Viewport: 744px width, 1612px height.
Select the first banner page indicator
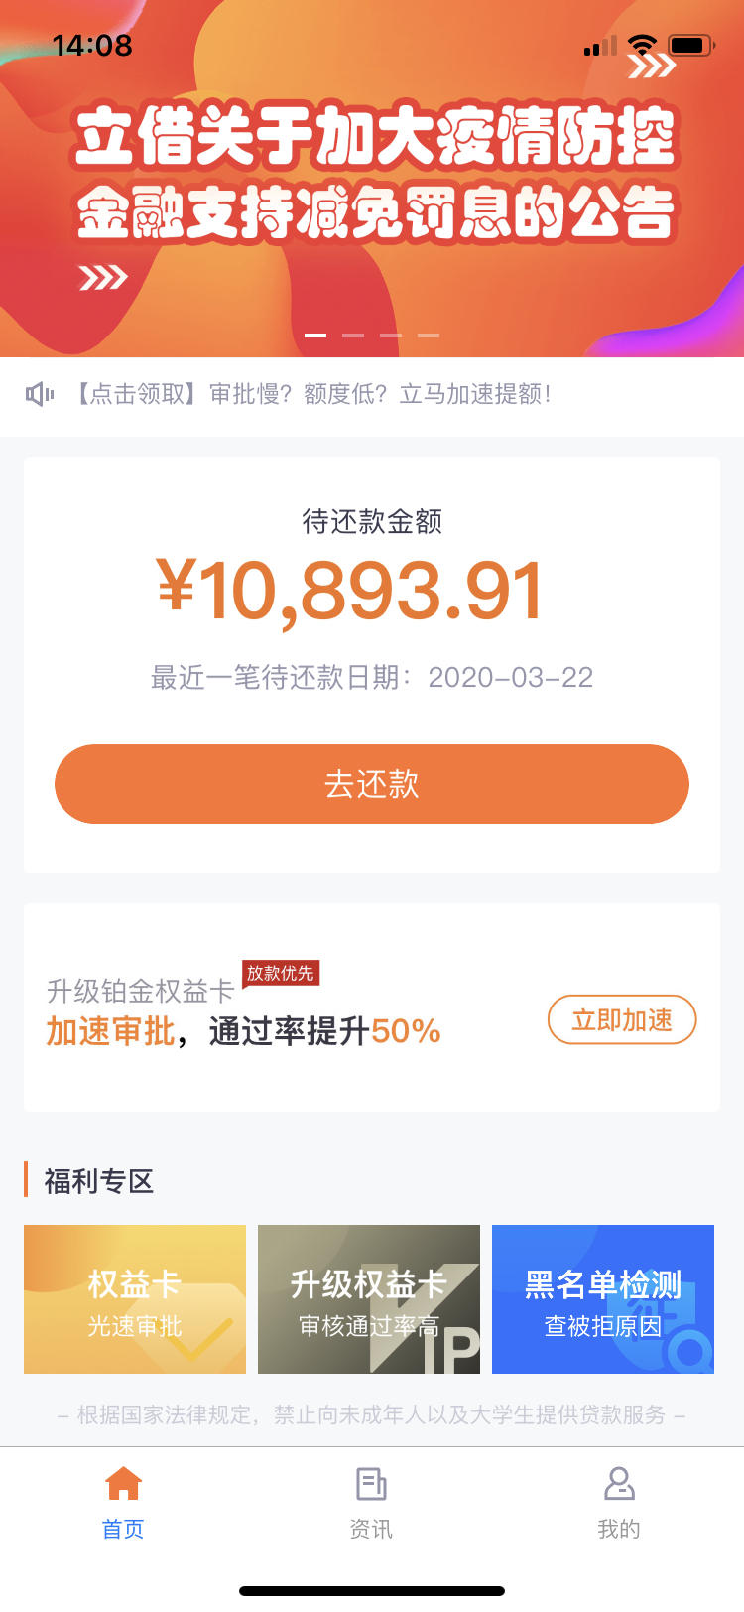[x=315, y=336]
